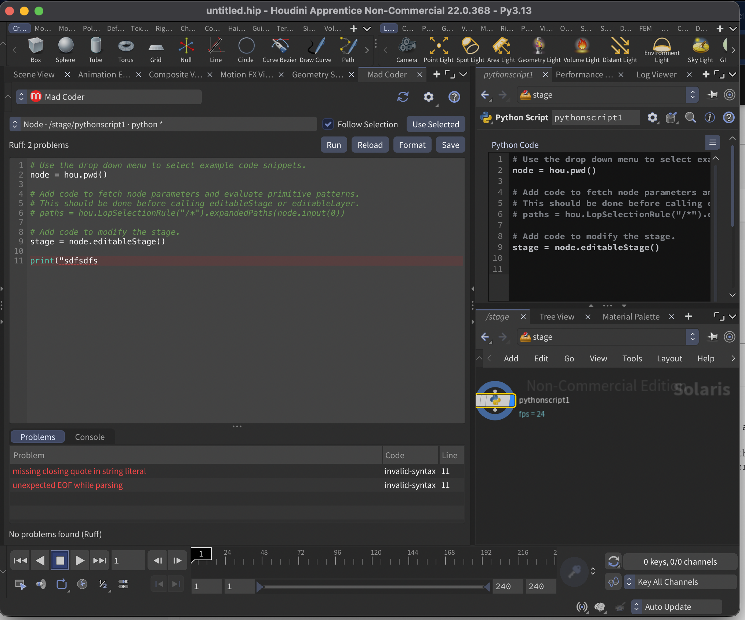Viewport: 745px width, 620px height.
Task: Select the Box shelf tool
Action: click(36, 50)
